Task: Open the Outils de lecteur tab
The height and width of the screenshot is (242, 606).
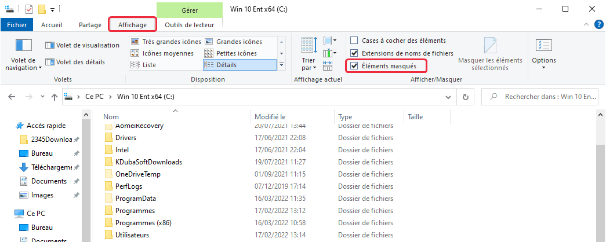Action: (190, 25)
